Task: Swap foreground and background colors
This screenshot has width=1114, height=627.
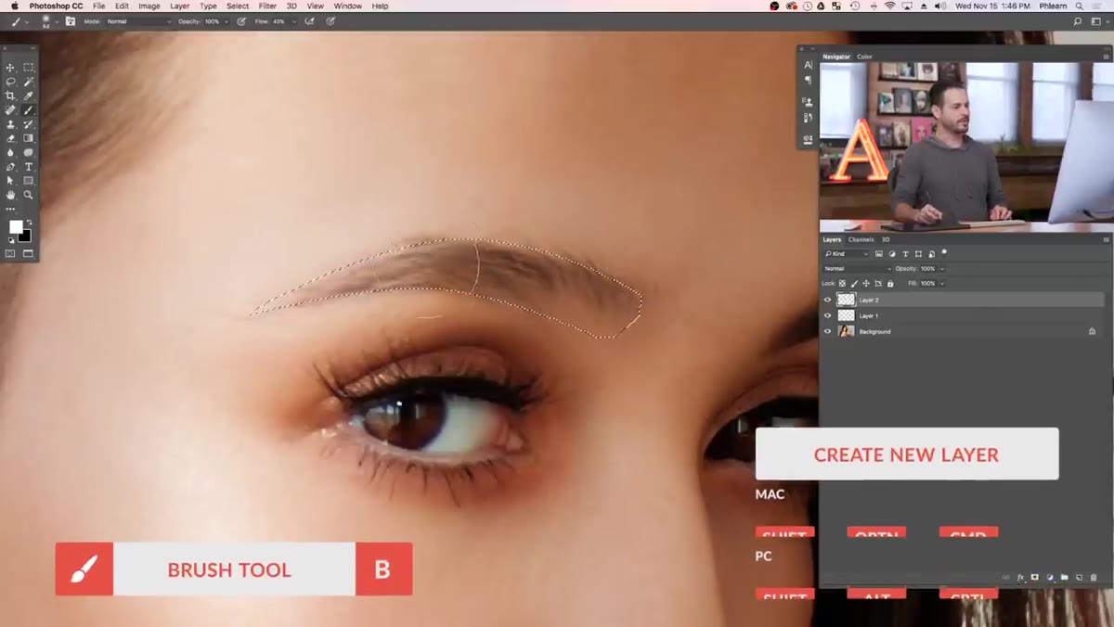Action: click(29, 222)
